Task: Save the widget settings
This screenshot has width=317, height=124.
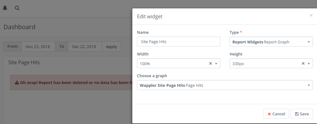Action: [302, 114]
